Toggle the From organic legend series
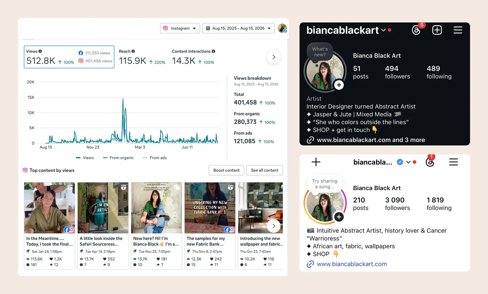 [x=118, y=158]
